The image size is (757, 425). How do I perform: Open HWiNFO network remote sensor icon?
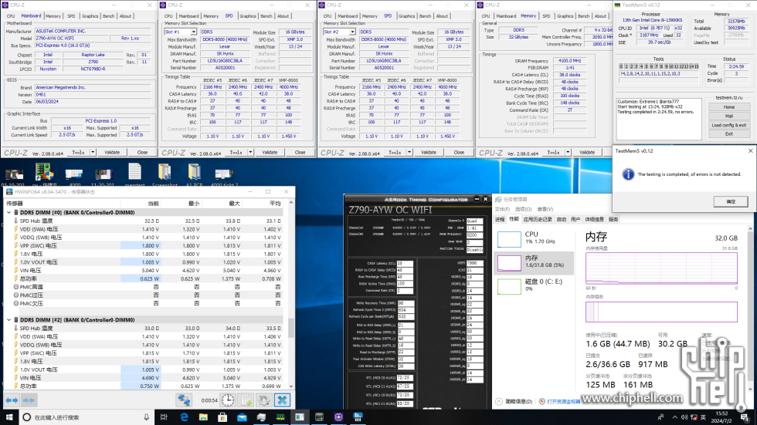click(184, 400)
